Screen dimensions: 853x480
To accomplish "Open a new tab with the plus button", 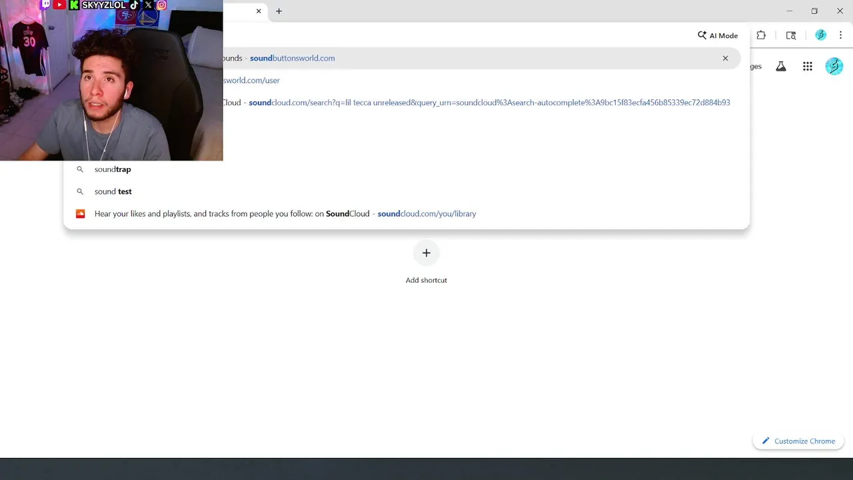I will 279,11.
